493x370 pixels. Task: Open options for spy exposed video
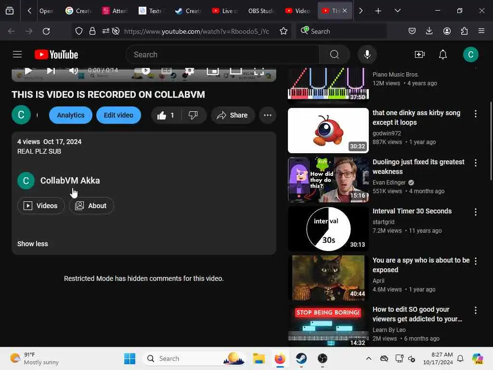click(x=475, y=261)
